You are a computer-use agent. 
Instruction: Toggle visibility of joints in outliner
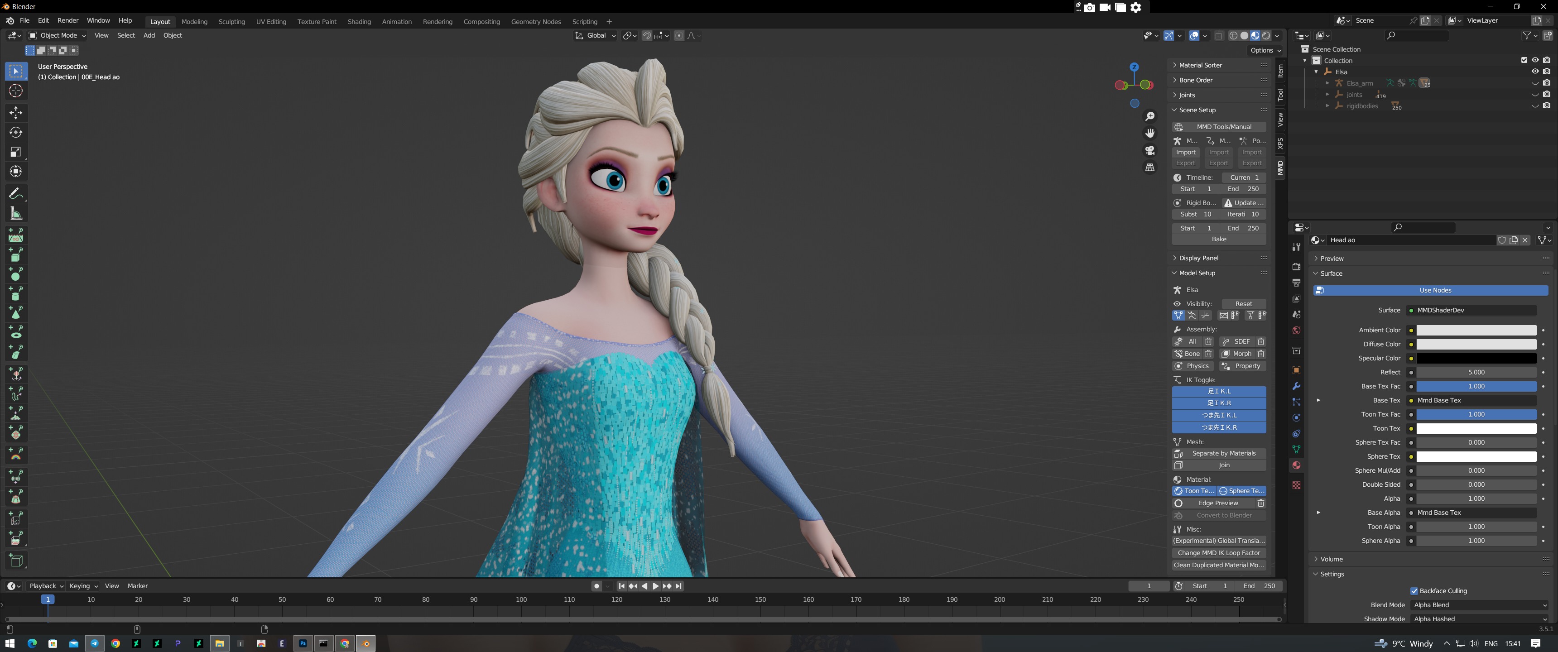[x=1535, y=94]
